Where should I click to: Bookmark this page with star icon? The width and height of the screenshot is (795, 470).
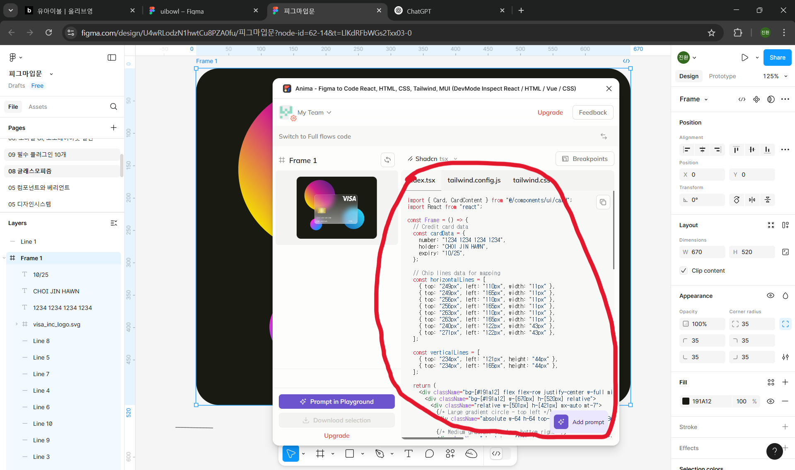click(711, 33)
